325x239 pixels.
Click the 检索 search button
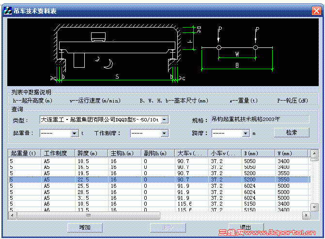tap(292, 133)
